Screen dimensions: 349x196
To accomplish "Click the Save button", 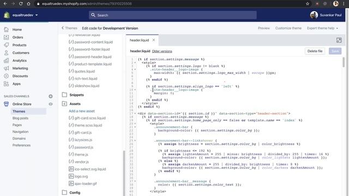I will (x=335, y=51).
